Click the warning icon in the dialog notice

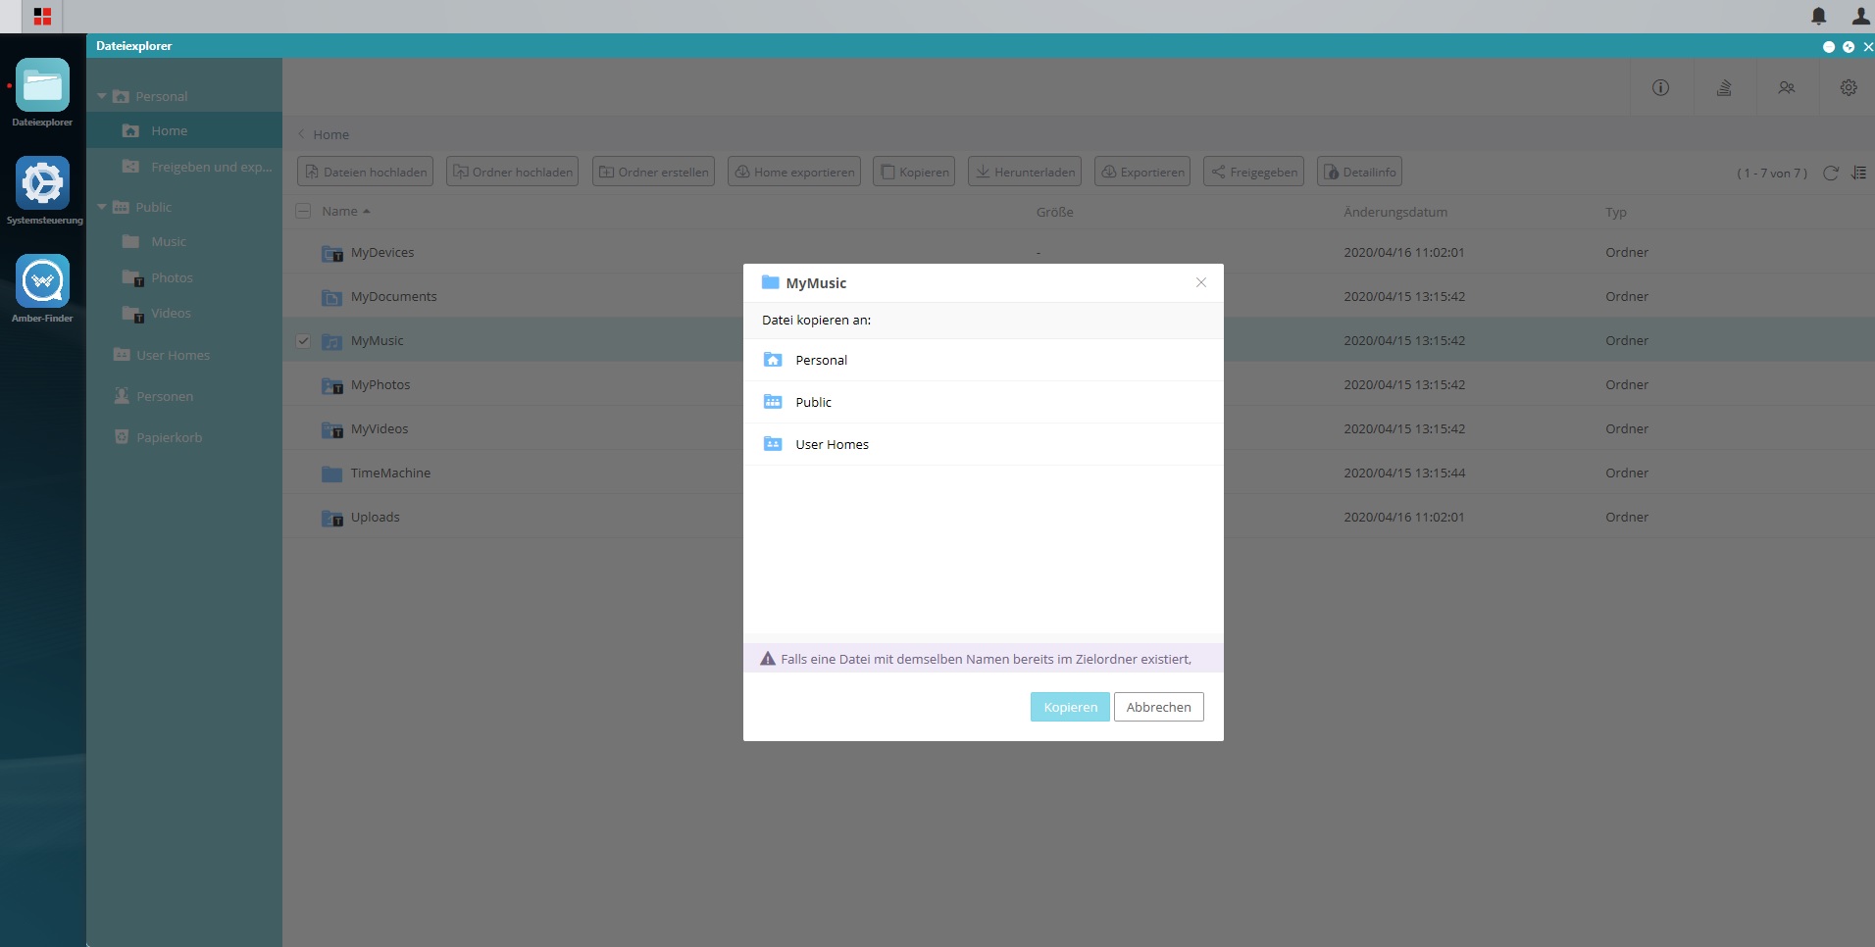point(768,659)
